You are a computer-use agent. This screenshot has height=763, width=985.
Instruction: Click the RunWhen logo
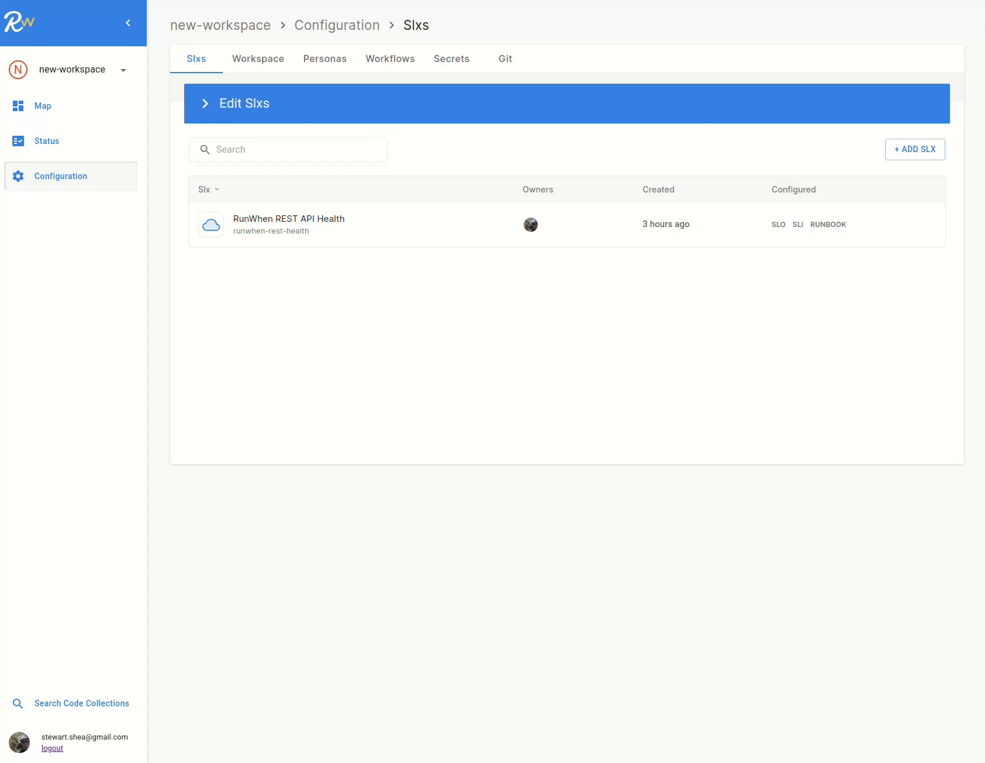point(19,22)
